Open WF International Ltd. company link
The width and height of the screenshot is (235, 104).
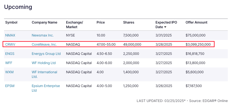click(44, 74)
